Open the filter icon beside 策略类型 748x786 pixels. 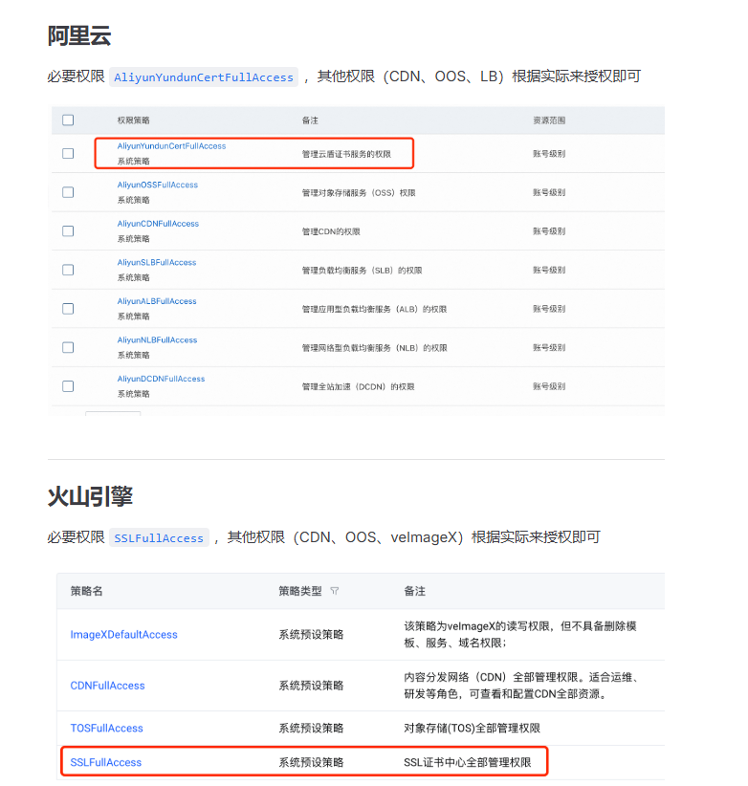[335, 591]
